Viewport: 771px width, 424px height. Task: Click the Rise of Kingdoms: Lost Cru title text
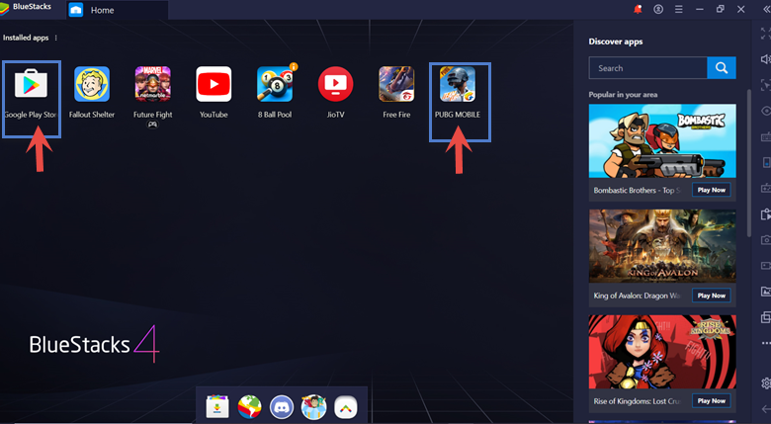[x=637, y=401]
